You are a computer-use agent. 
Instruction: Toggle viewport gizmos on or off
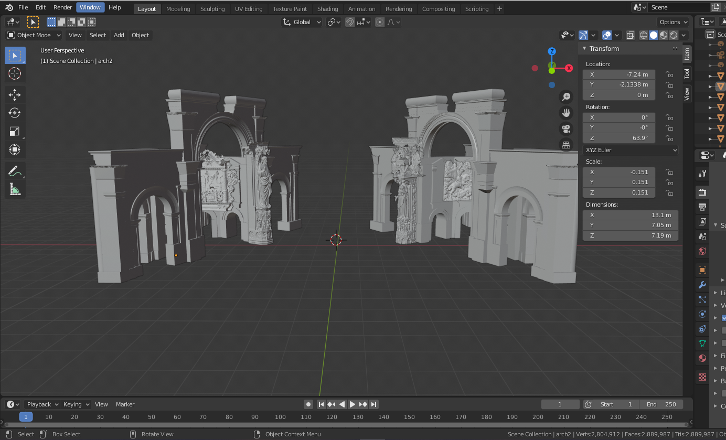point(583,35)
